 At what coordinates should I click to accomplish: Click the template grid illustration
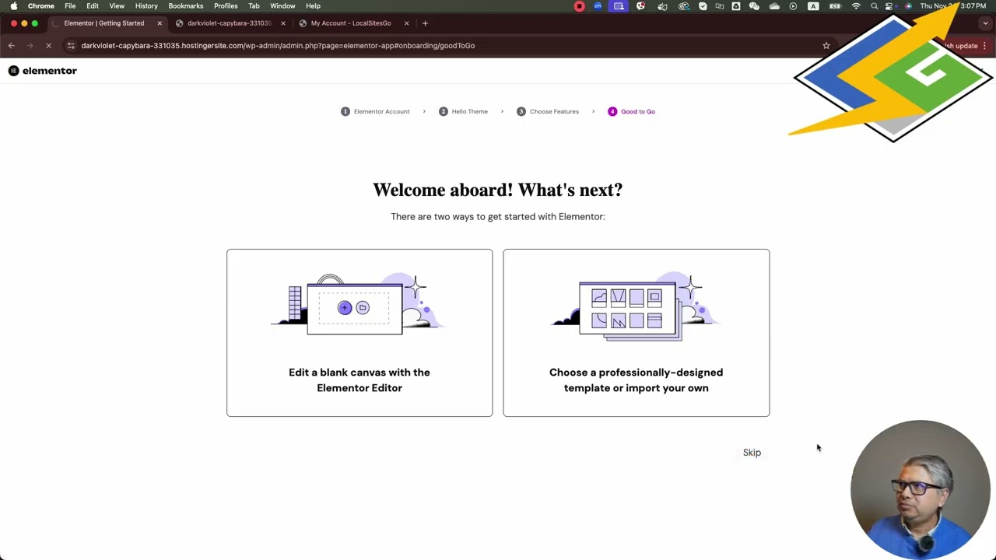click(634, 306)
